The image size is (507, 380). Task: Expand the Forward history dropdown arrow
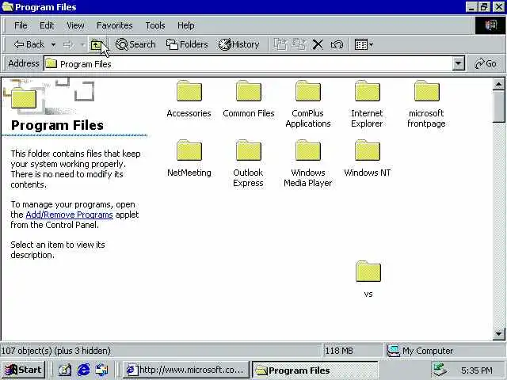[82, 44]
